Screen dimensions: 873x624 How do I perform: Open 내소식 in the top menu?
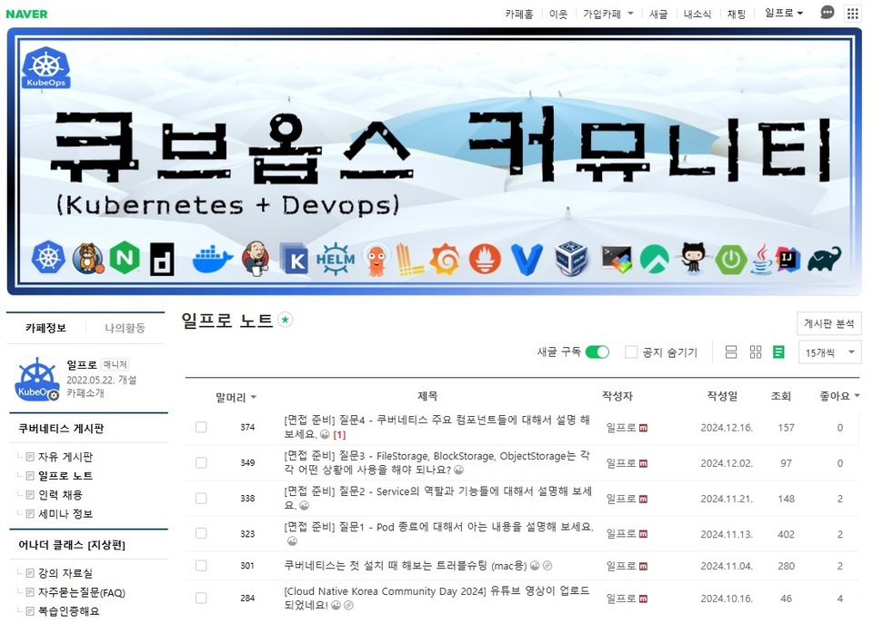[x=697, y=14]
